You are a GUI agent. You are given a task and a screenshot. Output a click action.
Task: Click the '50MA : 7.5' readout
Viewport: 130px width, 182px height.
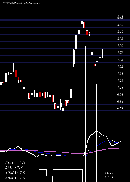[15, 178]
